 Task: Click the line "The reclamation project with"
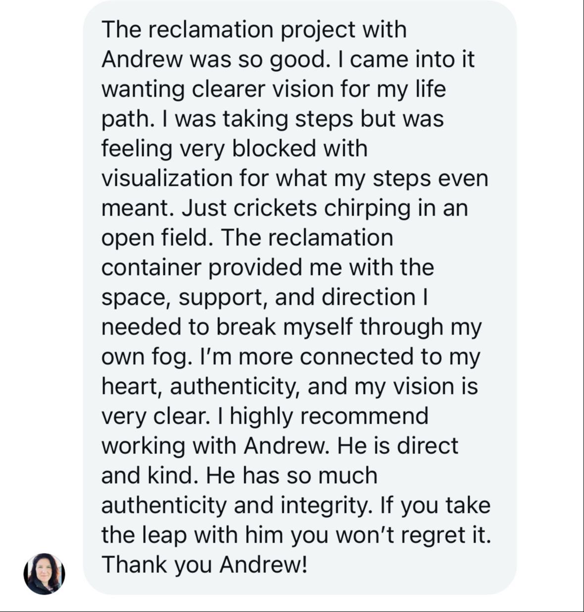tap(254, 30)
